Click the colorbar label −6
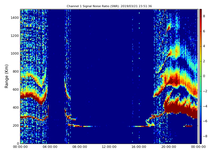The width and height of the screenshot is (212, 159). [205, 121]
